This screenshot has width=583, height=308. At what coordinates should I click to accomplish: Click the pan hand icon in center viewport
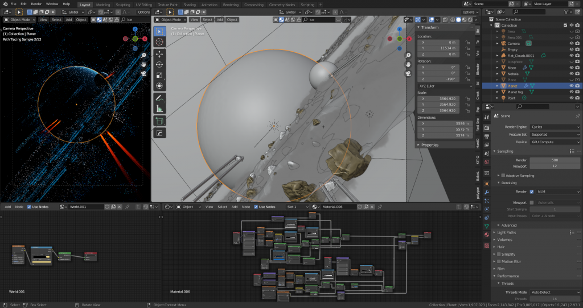point(408,65)
